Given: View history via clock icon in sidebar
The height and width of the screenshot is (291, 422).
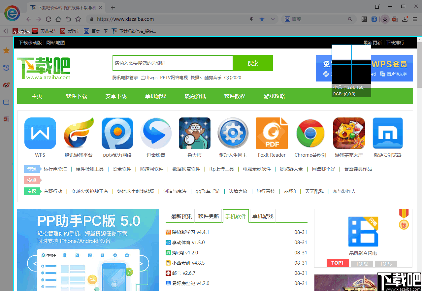Looking at the screenshot, I should point(6,68).
